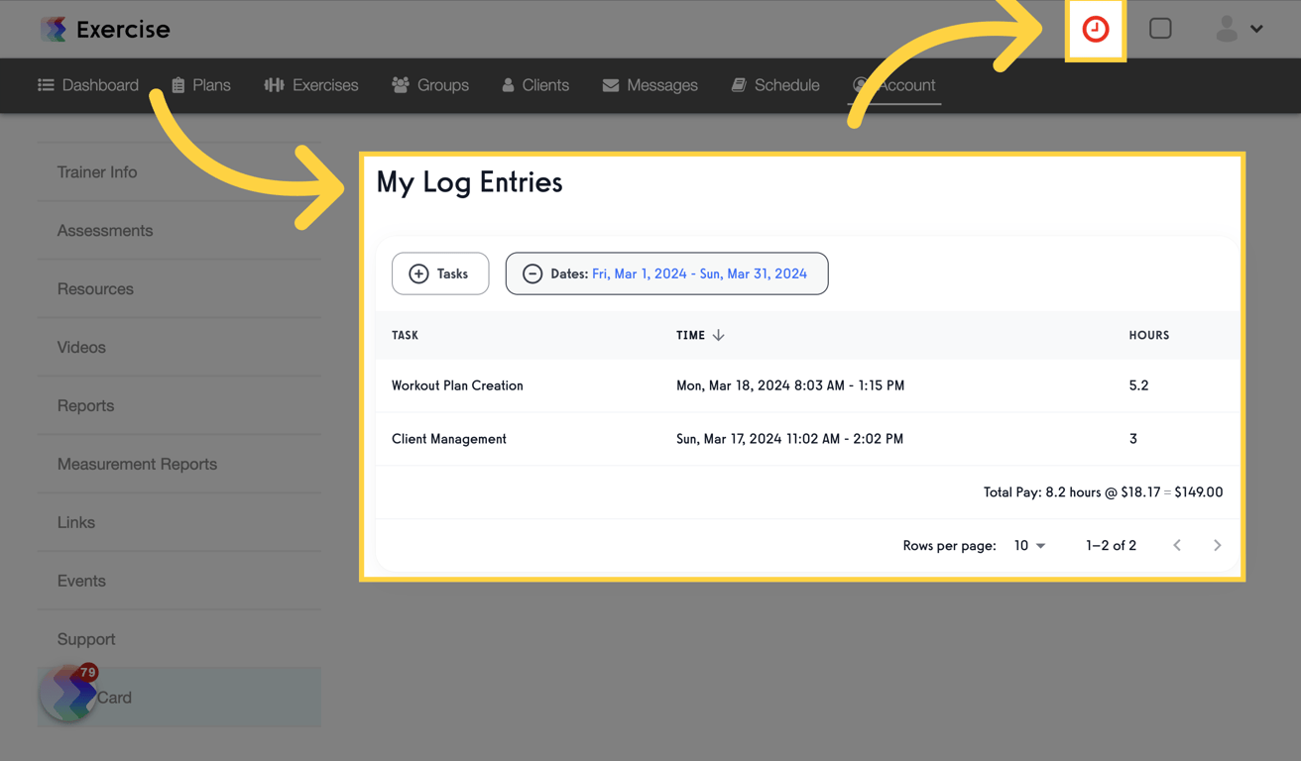1301x761 pixels.
Task: Click the 5.2 hours value
Action: pyautogui.click(x=1138, y=385)
